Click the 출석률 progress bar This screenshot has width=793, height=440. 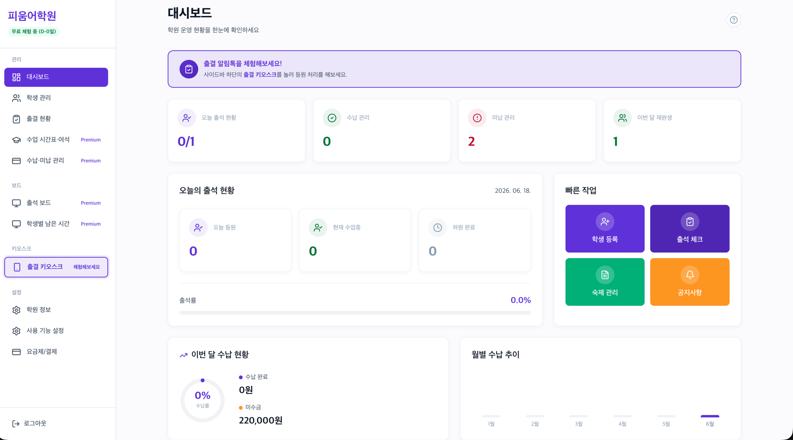355,313
